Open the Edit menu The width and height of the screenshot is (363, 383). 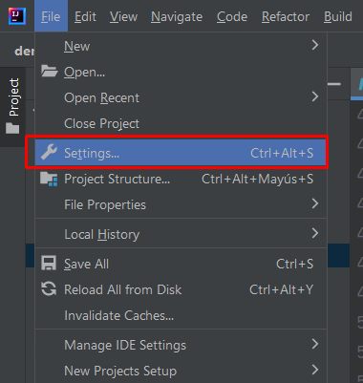tap(85, 16)
